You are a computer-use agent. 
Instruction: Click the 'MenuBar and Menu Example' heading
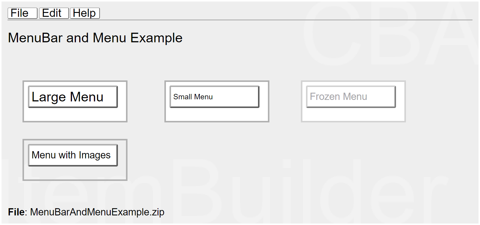click(95, 38)
